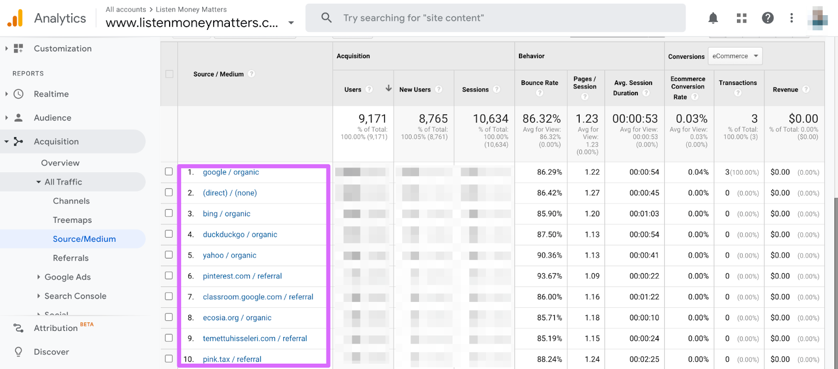The image size is (838, 369).
Task: Open the three-dot more options menu
Action: click(791, 18)
